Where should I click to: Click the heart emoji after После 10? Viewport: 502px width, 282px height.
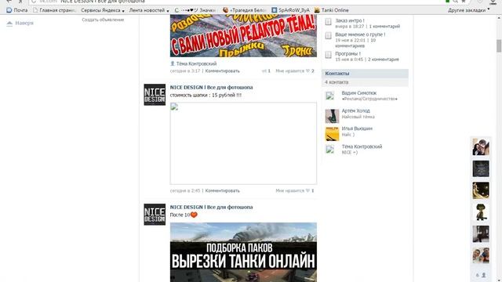click(194, 215)
